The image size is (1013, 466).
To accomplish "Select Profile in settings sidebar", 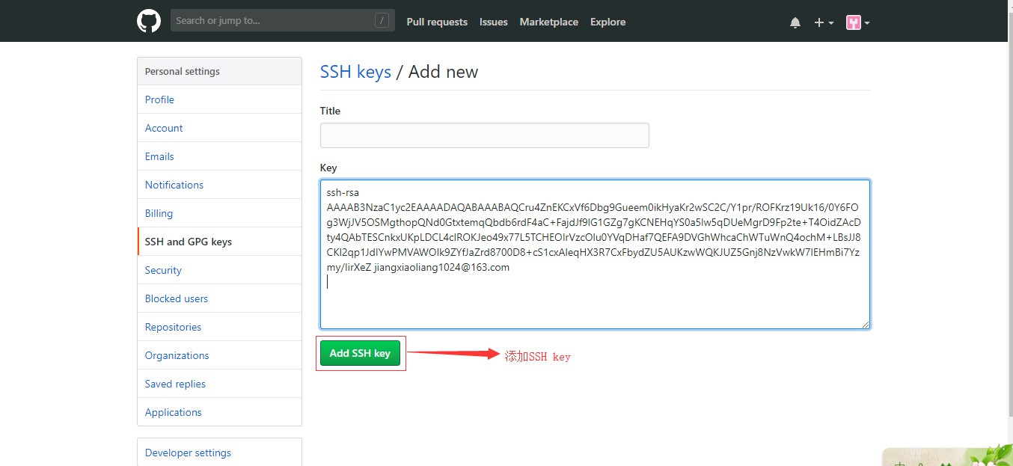I will click(x=219, y=99).
